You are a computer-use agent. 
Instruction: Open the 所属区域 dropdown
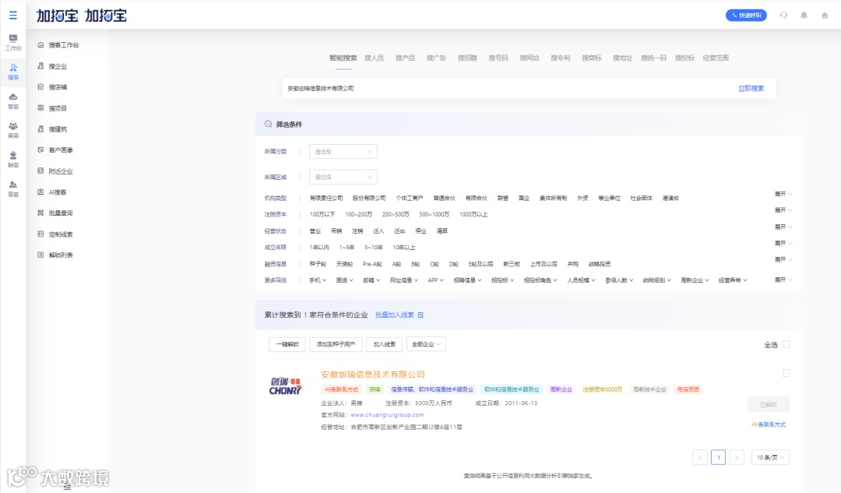click(x=343, y=177)
